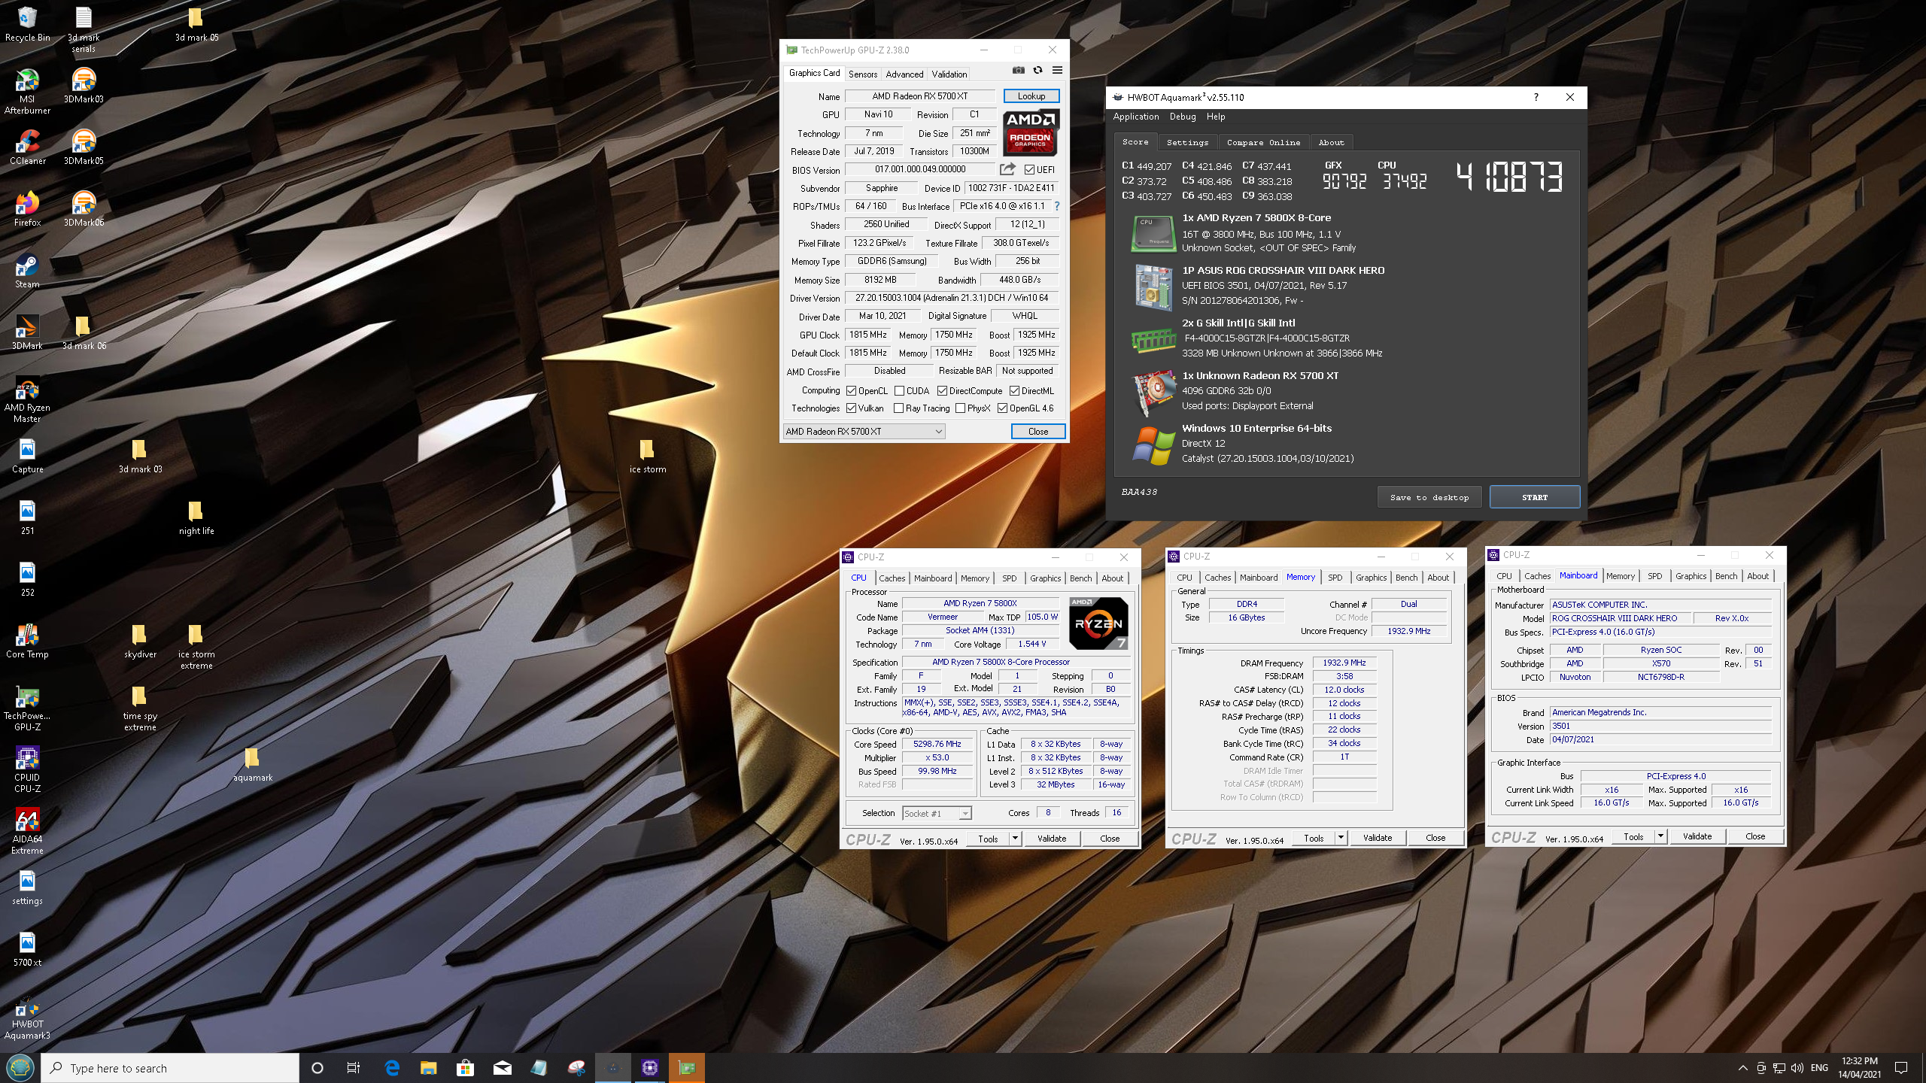Toggle the DirectML checkbox
Viewport: 1926px width, 1083px height.
click(x=1014, y=391)
